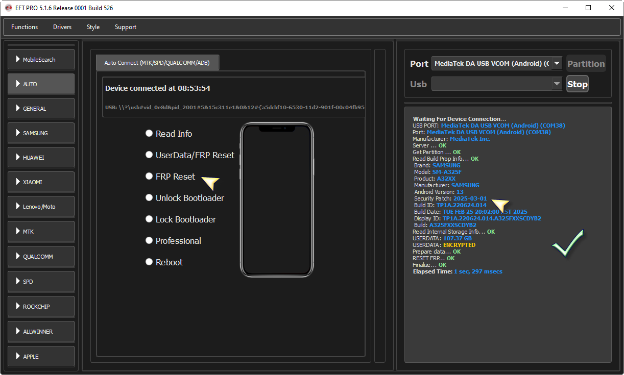Expand the SPD sidebar section
The image size is (624, 375).
(41, 282)
